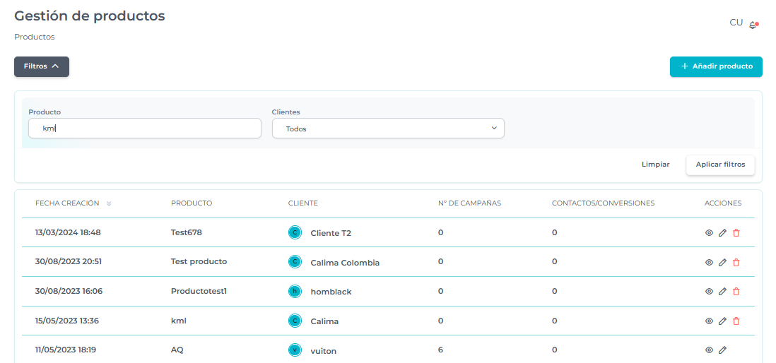View details of Test678 via eye icon
The height and width of the screenshot is (363, 776).
(709, 232)
